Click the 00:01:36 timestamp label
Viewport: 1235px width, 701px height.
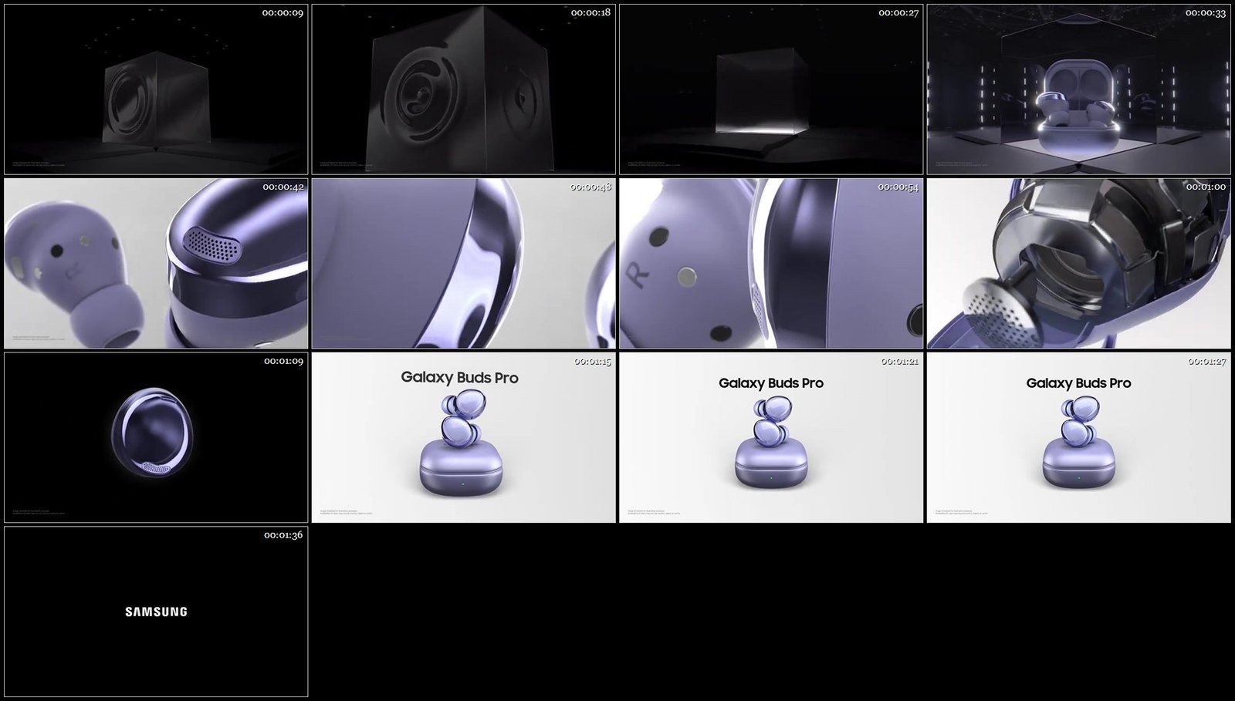[283, 534]
